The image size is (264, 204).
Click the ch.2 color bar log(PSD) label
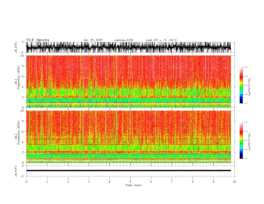(x=250, y=142)
